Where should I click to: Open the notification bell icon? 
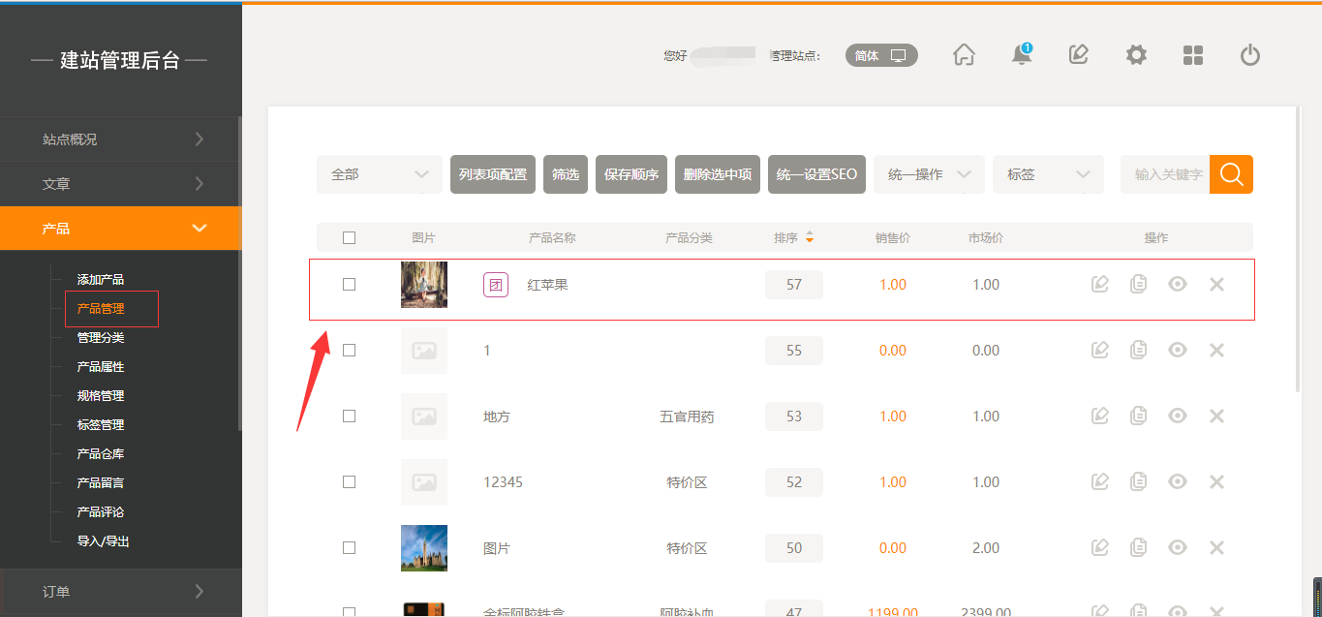tap(1021, 55)
